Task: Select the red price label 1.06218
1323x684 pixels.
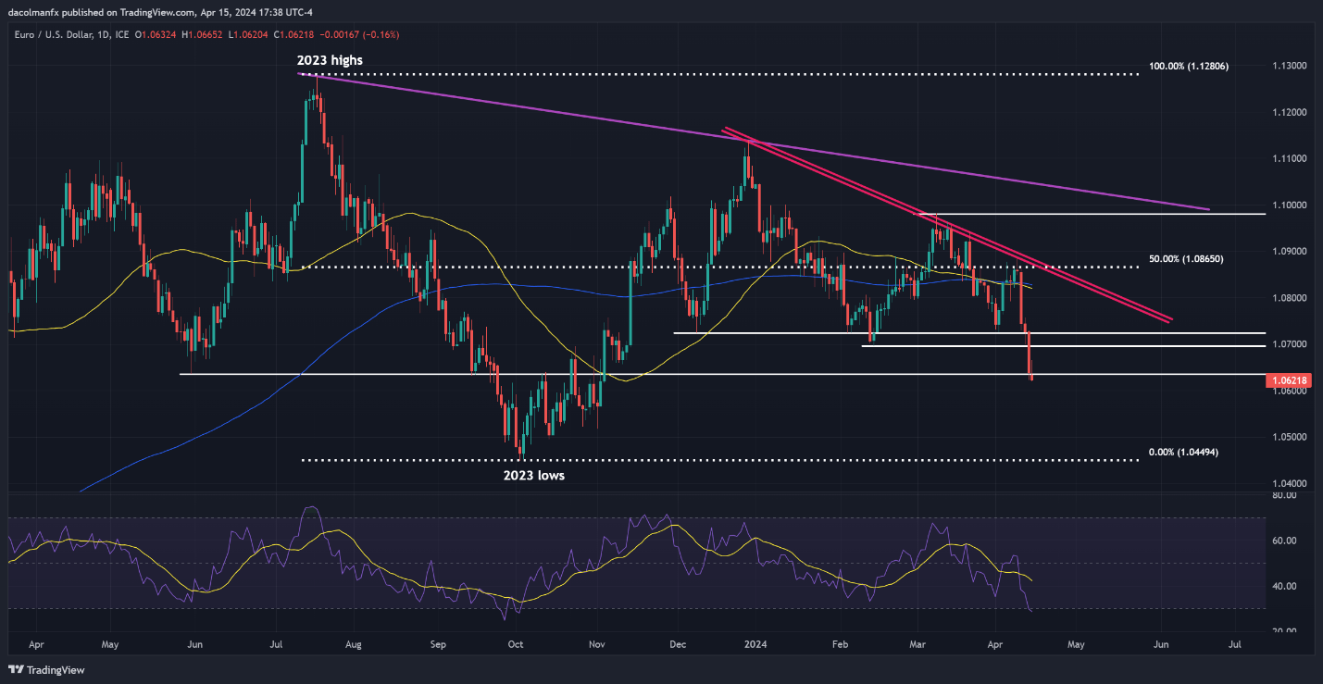Action: point(1291,380)
